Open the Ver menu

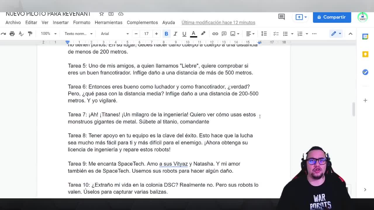[x=45, y=22]
